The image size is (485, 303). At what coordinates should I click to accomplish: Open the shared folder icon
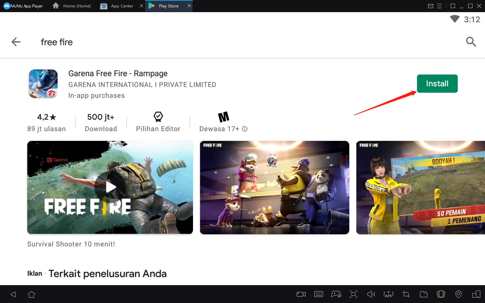pyautogui.click(x=424, y=294)
